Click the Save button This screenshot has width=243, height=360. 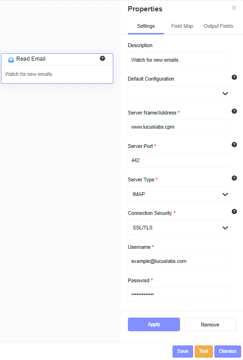pos(183,351)
